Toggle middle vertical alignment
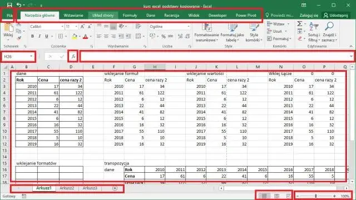 pyautogui.click(x=106, y=26)
